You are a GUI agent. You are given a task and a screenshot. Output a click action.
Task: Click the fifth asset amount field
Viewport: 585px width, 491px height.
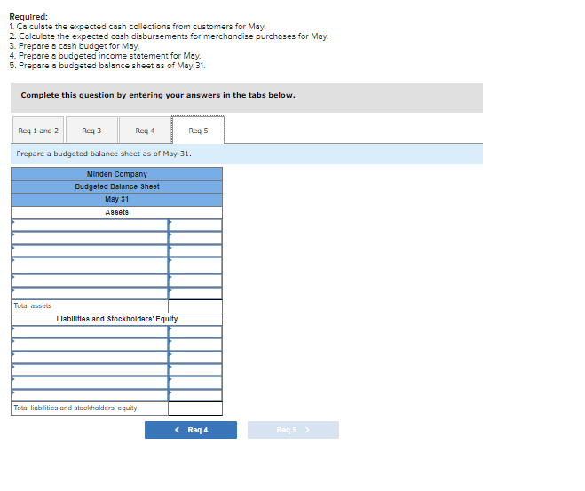(x=195, y=281)
